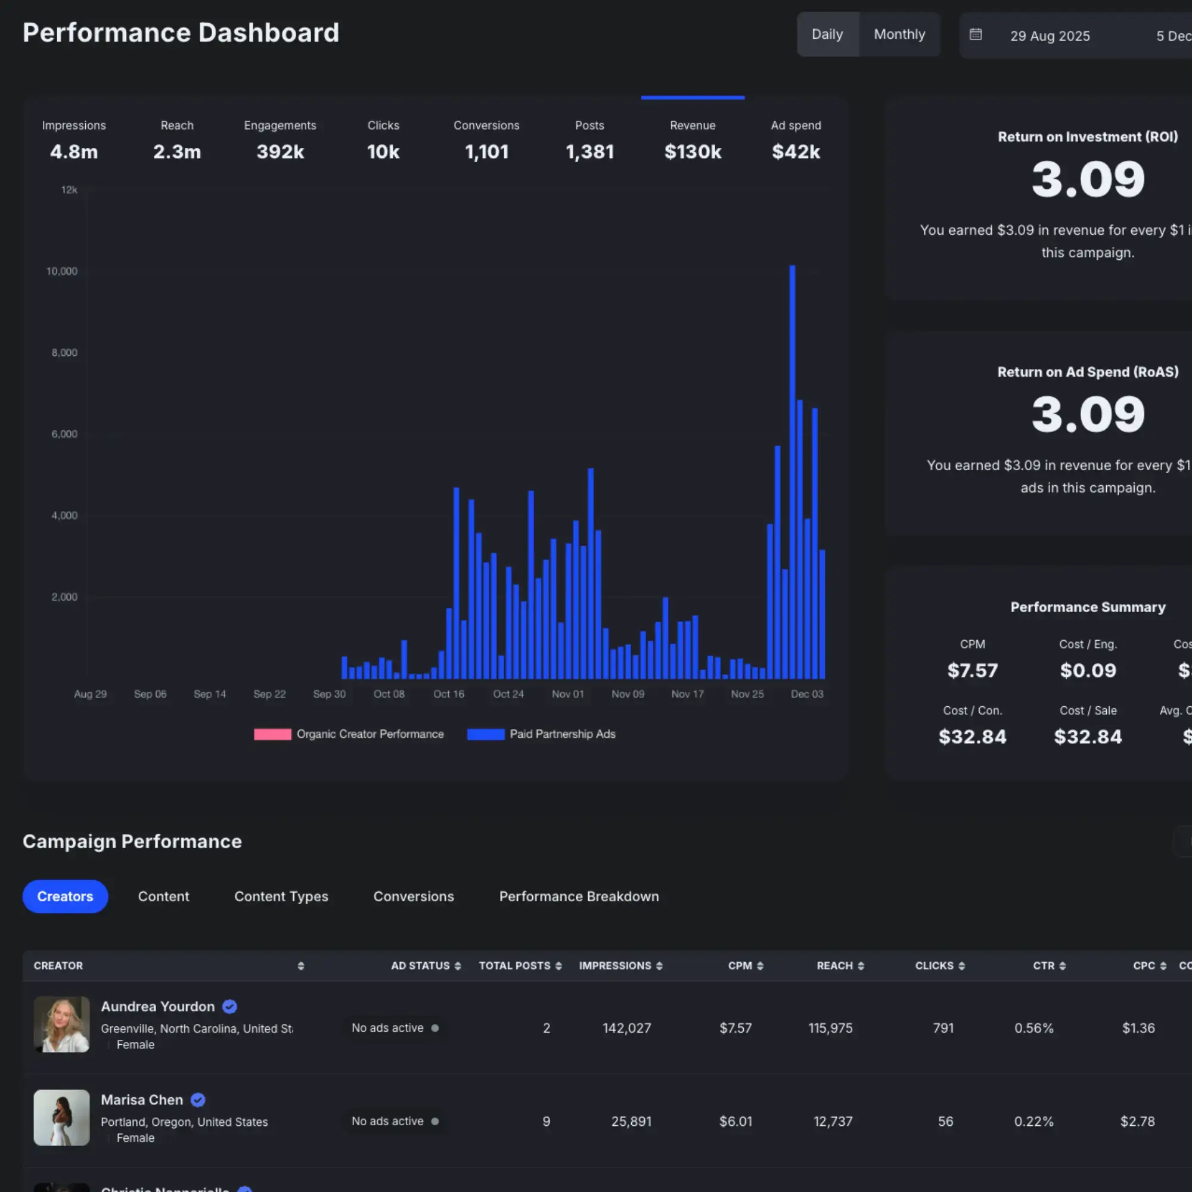Sort by the Total Posts column arrows

(558, 966)
